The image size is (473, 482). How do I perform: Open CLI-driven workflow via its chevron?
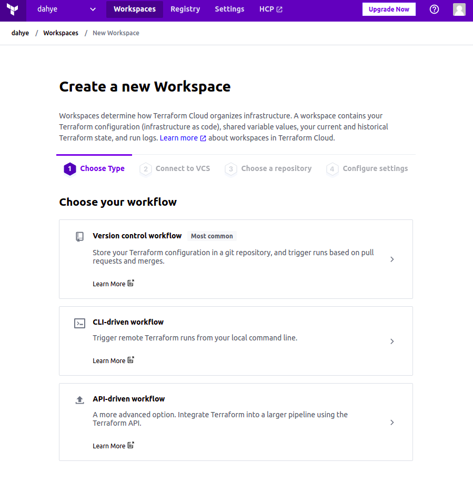[x=392, y=341]
